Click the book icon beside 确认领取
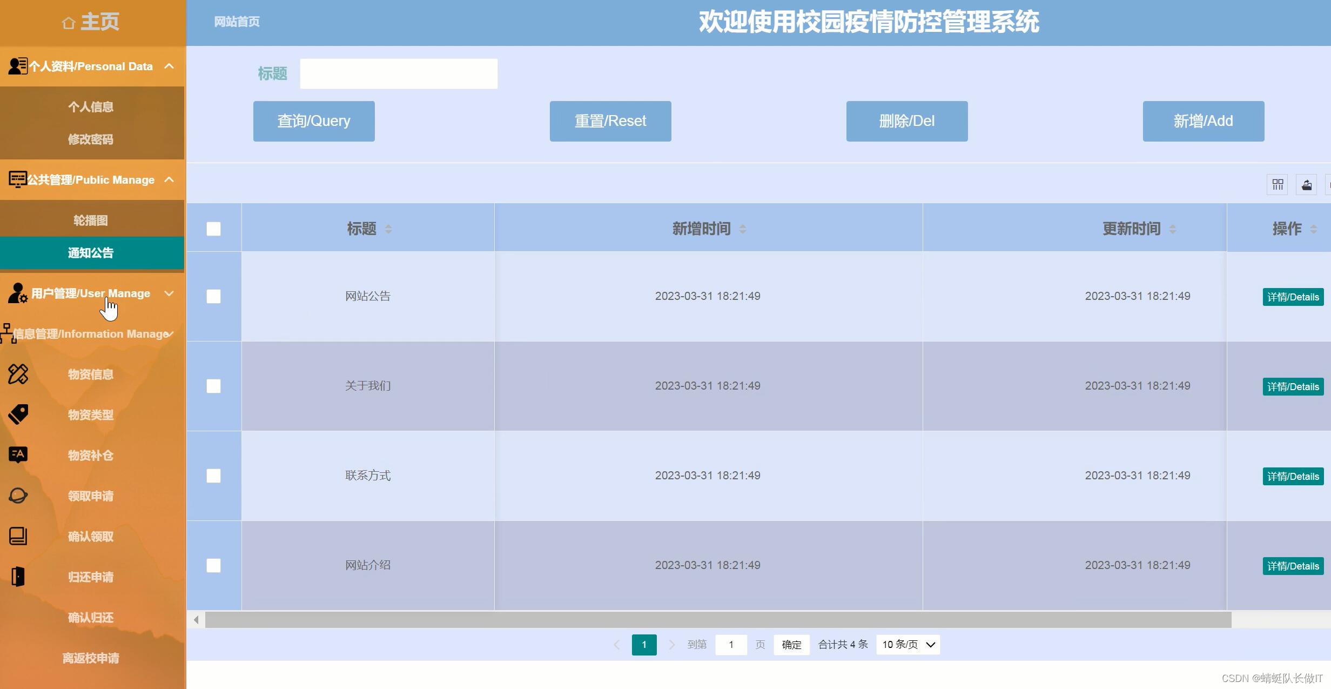 (x=18, y=536)
